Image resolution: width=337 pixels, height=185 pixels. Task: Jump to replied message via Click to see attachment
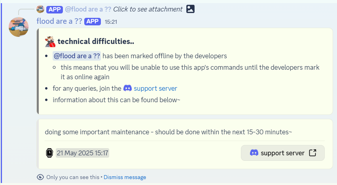coord(148,9)
